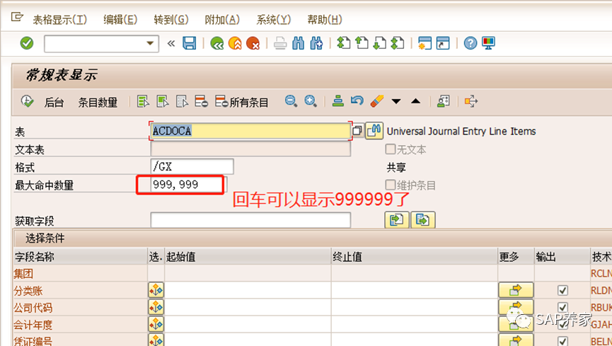This screenshot has width=612, height=346.
Task: Open the 编辑(E) menu
Action: click(120, 20)
